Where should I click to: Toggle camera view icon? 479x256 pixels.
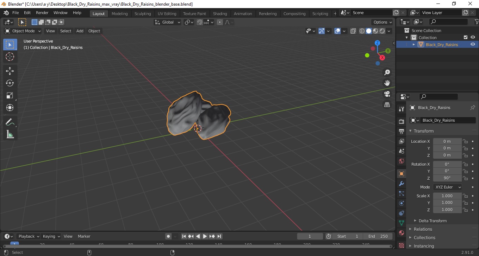click(387, 94)
